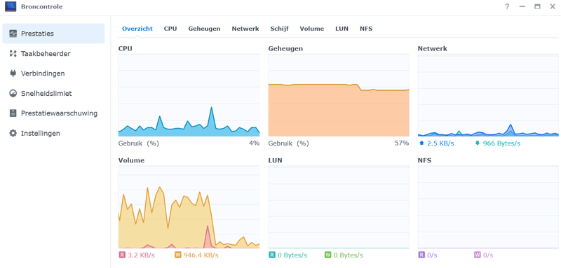Click the Taakbeheerder icon
The width and height of the screenshot is (561, 268).
click(x=13, y=53)
